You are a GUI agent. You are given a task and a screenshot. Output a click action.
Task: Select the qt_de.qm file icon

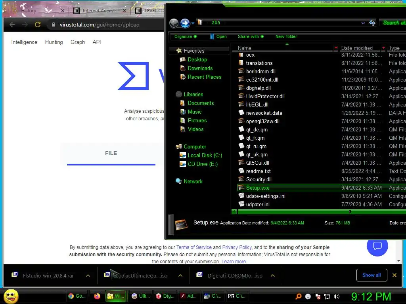(241, 129)
